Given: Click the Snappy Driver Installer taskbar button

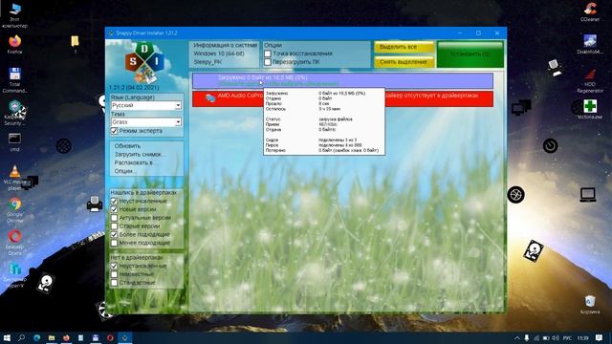Looking at the screenshot, I should 125,337.
